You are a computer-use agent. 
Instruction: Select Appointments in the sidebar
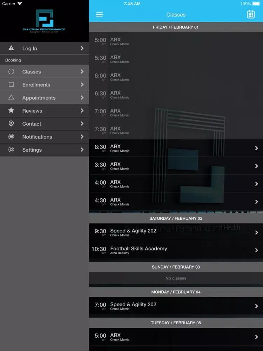[x=45, y=98]
